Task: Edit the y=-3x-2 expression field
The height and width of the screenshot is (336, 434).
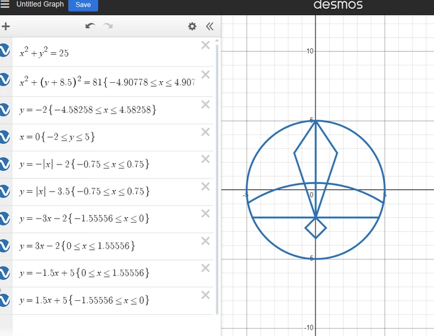Action: 113,219
